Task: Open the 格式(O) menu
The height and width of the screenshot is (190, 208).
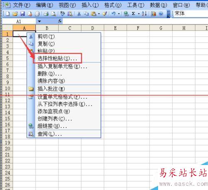Action: 113,5
